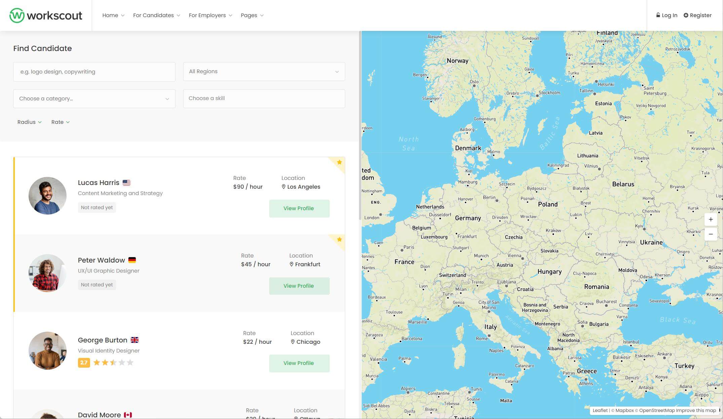Click the keyword search input field

94,72
